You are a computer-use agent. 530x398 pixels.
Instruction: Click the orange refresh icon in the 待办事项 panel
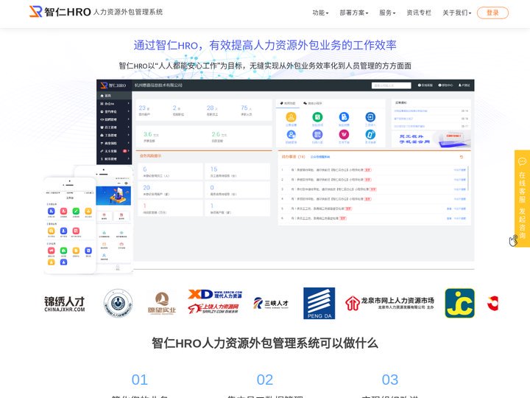[462, 157]
